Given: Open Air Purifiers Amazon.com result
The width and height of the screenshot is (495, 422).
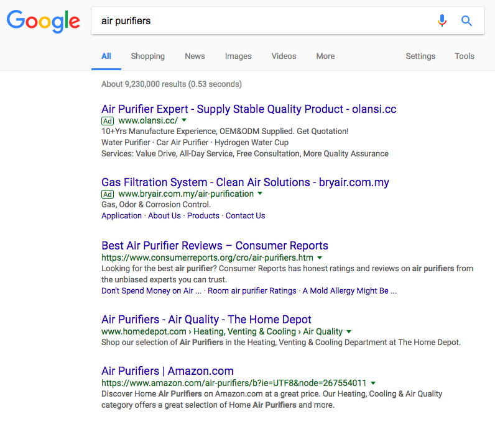Looking at the screenshot, I should pyautogui.click(x=167, y=371).
